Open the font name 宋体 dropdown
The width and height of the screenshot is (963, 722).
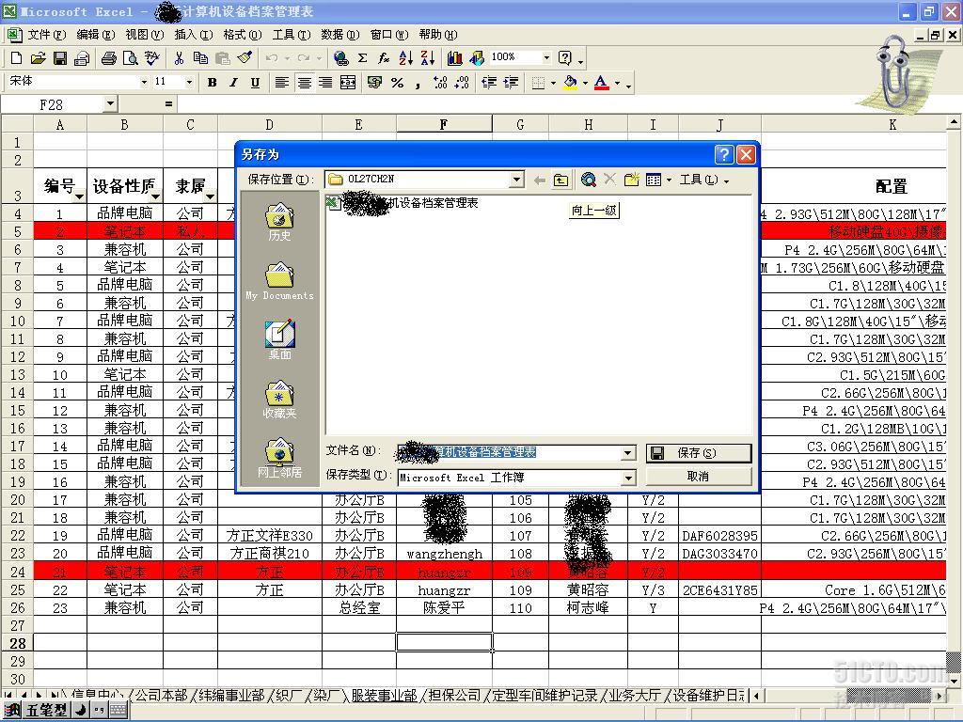144,82
